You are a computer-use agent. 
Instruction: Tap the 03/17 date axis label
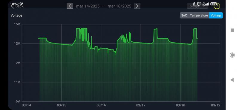coord(141,105)
